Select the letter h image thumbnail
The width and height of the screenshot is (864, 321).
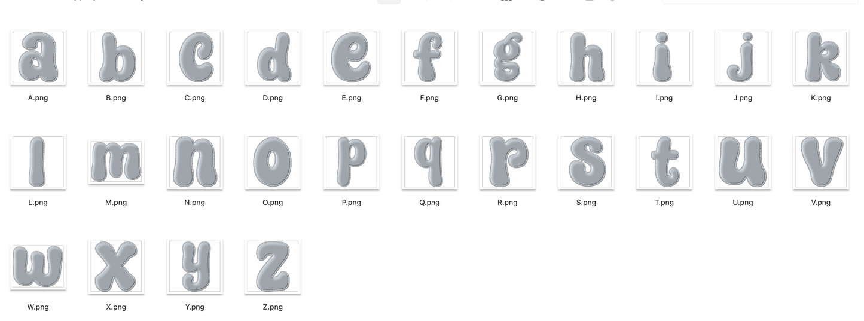click(x=586, y=57)
